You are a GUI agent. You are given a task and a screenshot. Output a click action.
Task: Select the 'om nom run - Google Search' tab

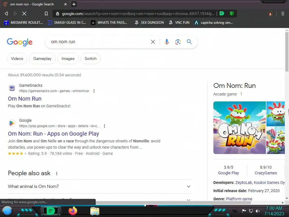[35, 4]
